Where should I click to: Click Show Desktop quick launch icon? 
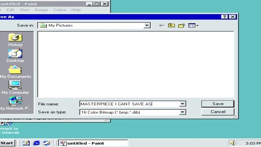pyautogui.click(x=26, y=143)
